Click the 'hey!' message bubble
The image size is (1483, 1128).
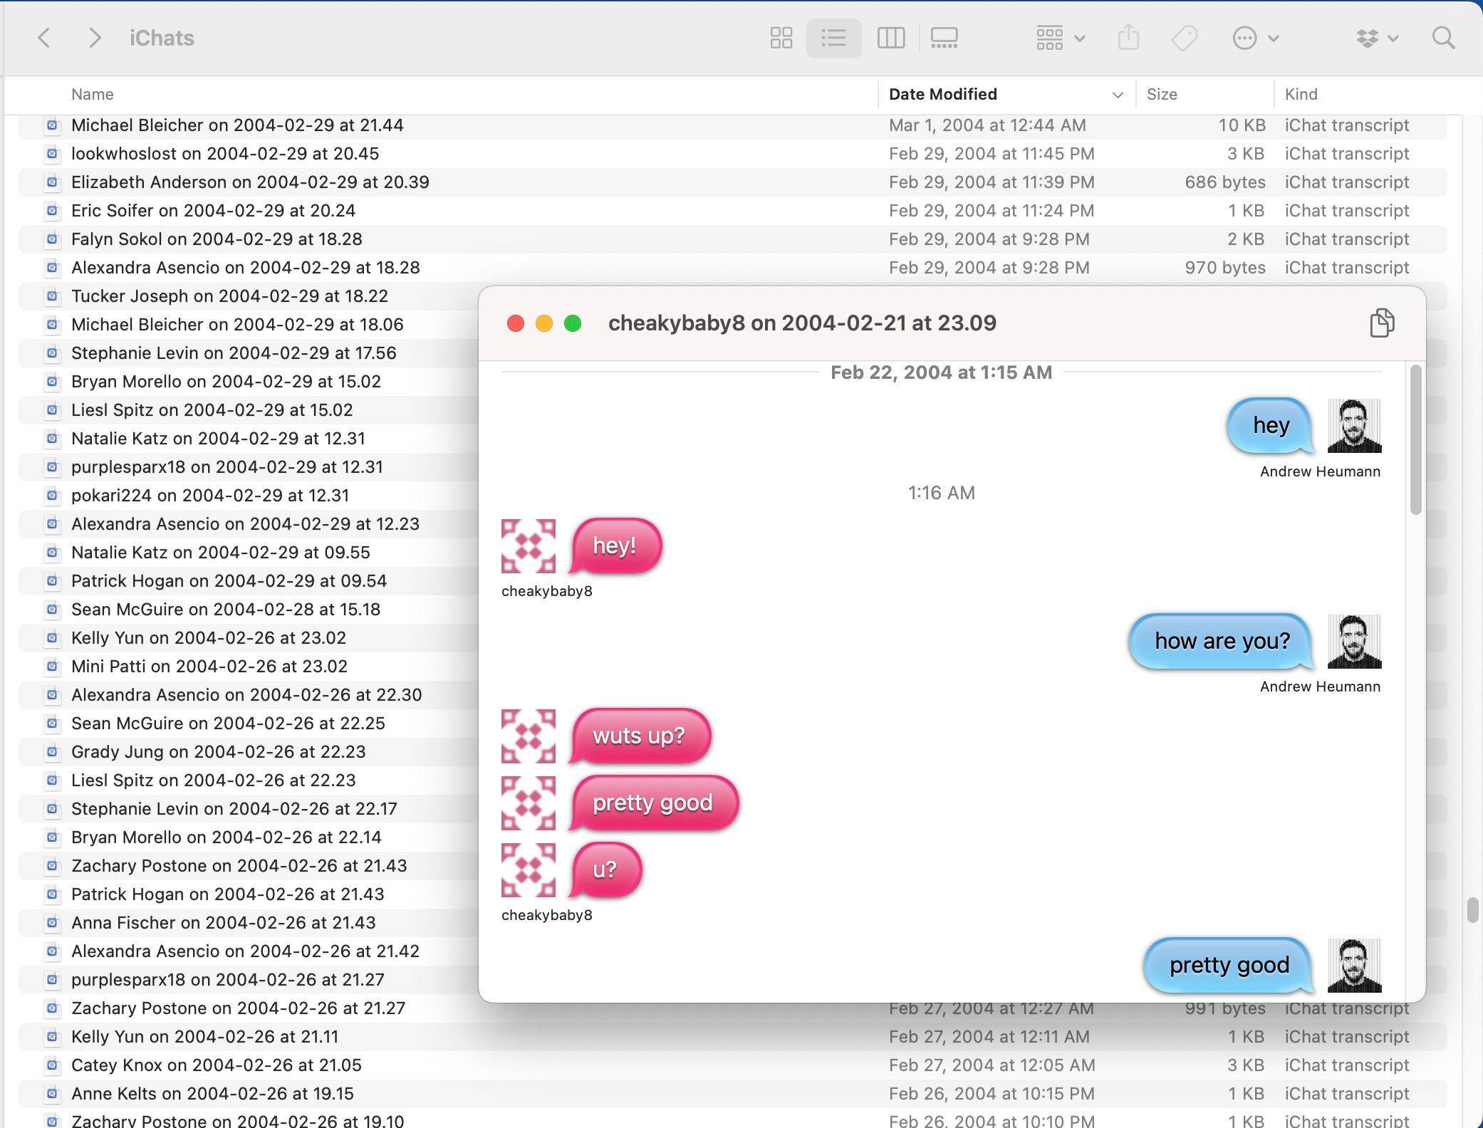click(614, 546)
